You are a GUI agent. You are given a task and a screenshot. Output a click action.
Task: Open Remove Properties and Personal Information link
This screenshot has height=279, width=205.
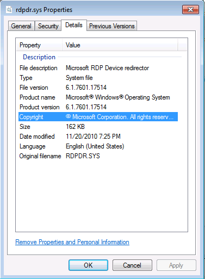coord(72,242)
